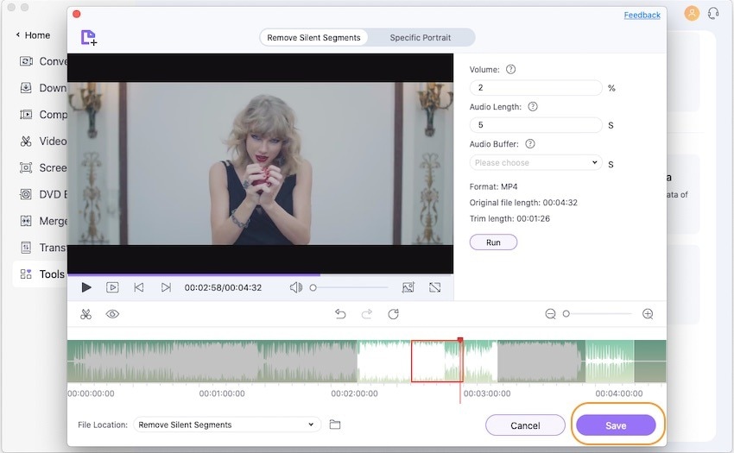This screenshot has height=453, width=734.
Task: Open the Merger sidebar item
Action: coord(43,221)
